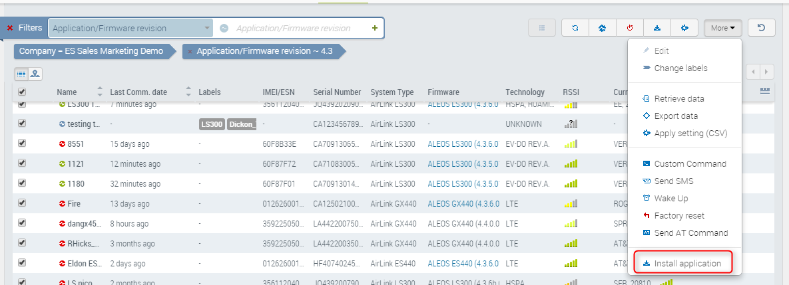Switch to map view icon
789x285 pixels.
pos(35,74)
